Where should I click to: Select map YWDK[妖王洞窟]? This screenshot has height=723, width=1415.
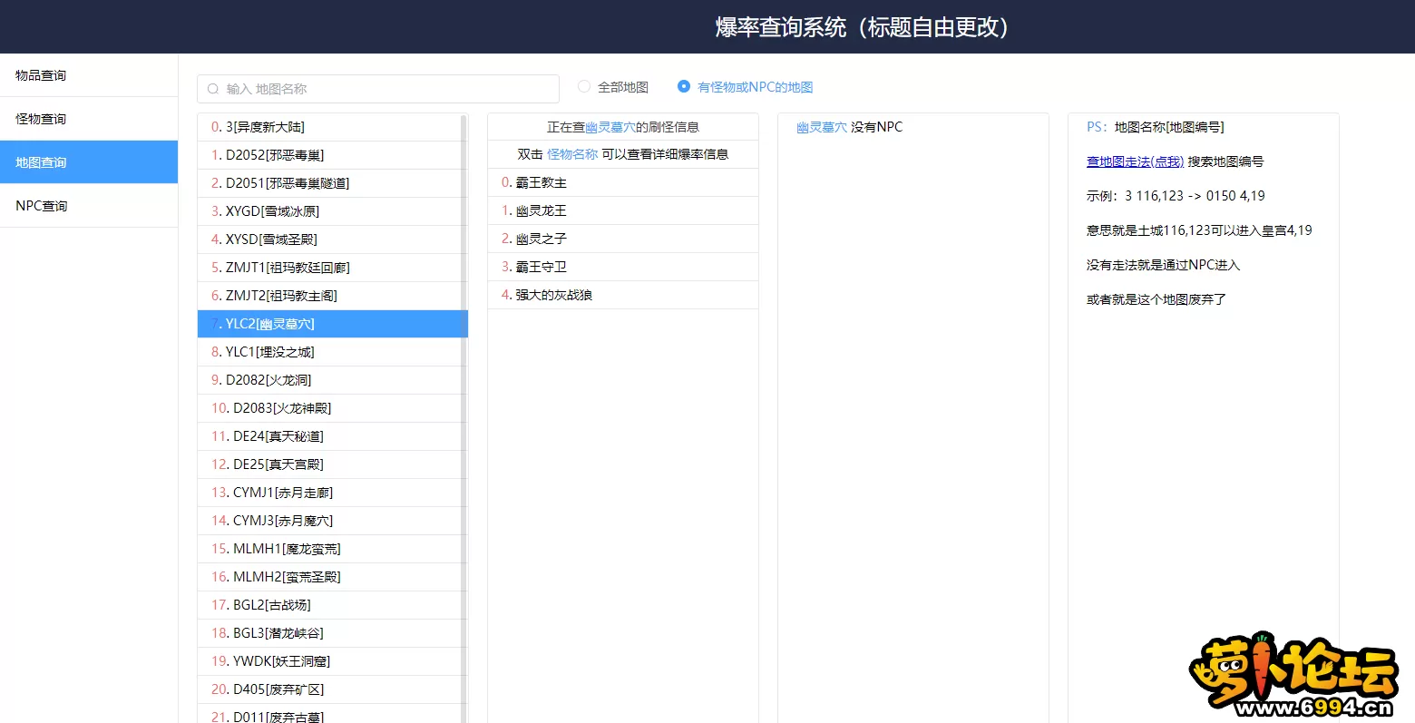point(329,661)
